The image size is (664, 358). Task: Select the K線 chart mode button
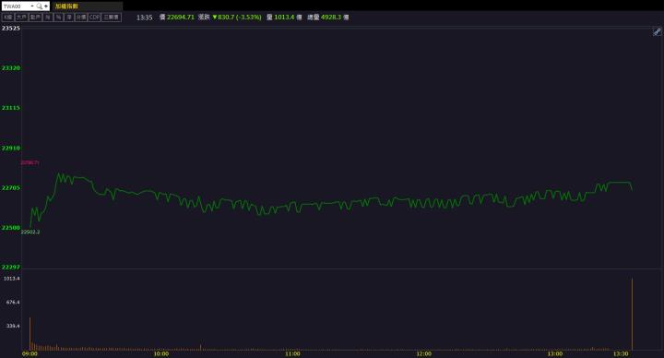tap(8, 18)
